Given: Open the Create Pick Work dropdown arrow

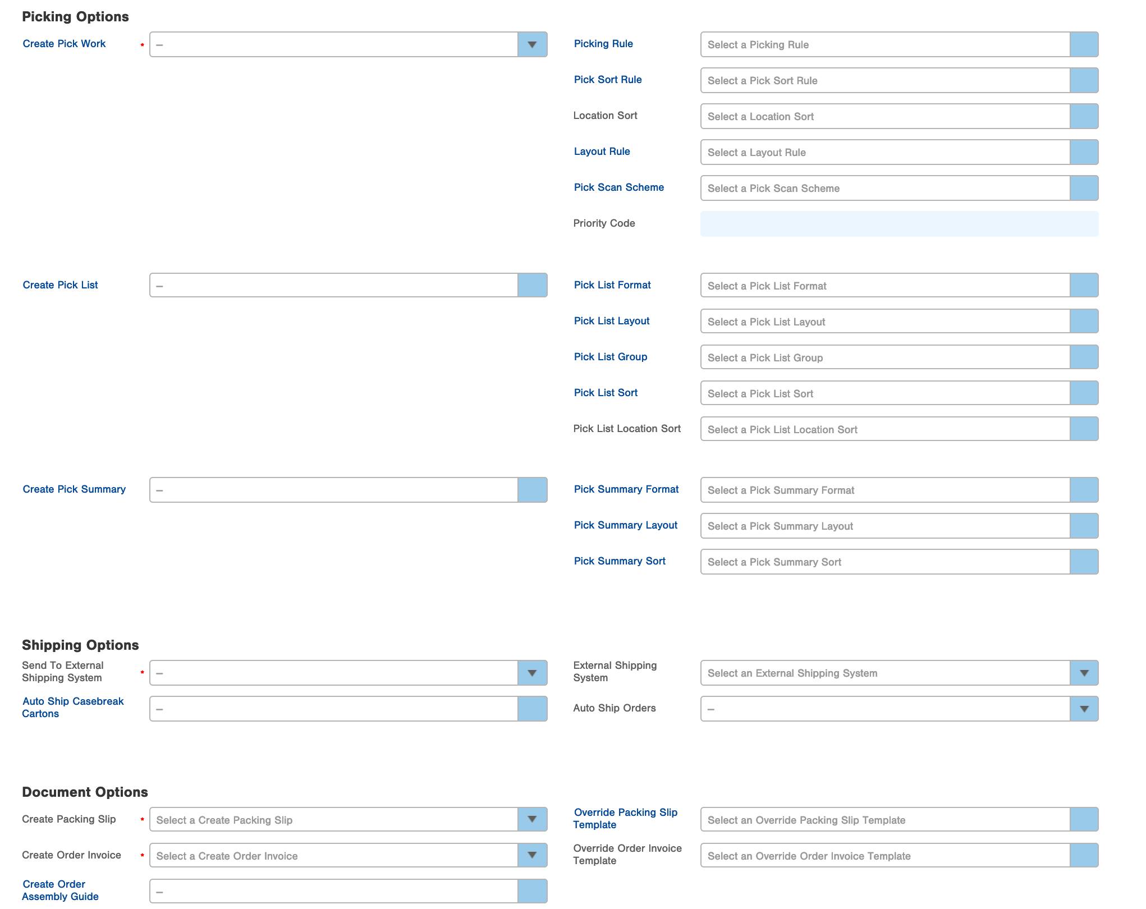Looking at the screenshot, I should [x=531, y=44].
